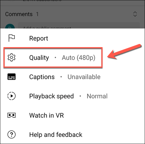Open the Normal speed value selector
Screen dimensions: 145x144
(x=97, y=96)
